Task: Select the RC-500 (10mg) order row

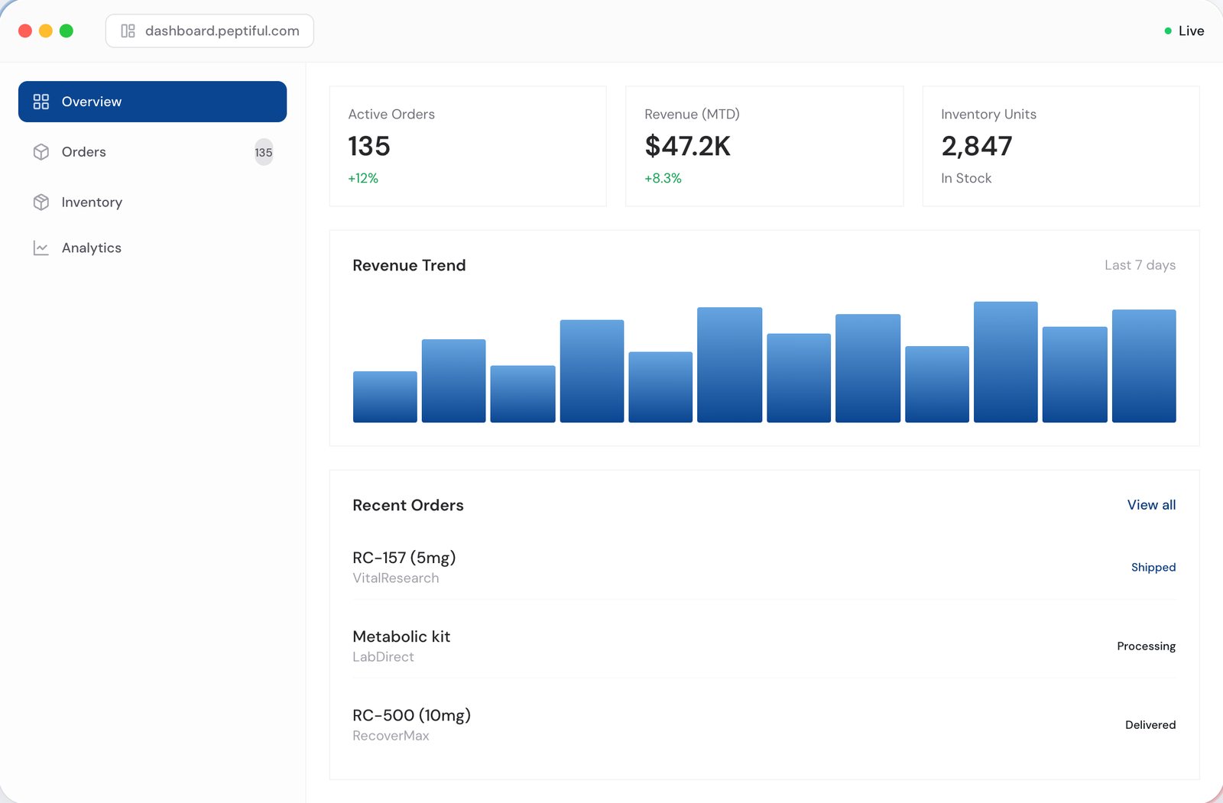Action: [764, 724]
